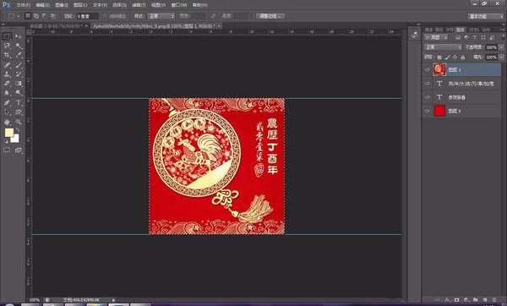The width and height of the screenshot is (507, 306).
Task: Toggle visibility of the upper text layer
Action: [428, 84]
